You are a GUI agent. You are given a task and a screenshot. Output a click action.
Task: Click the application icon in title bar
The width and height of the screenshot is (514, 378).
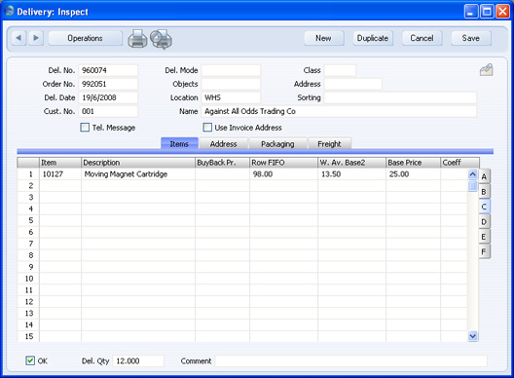pos(9,11)
